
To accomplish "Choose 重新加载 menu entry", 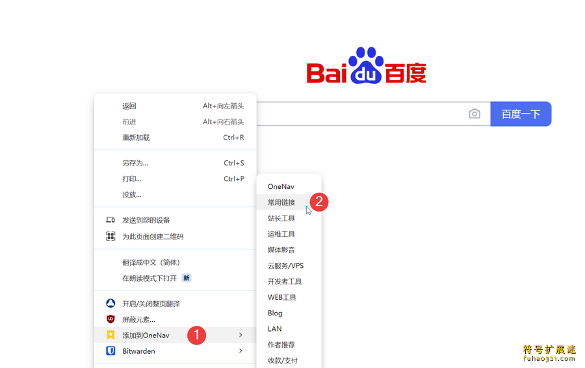I will 175,138.
